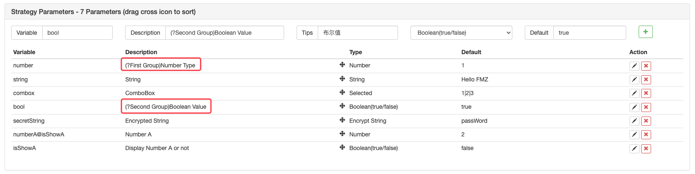Open the Boolean(true/false) type dropdown

tap(461, 33)
